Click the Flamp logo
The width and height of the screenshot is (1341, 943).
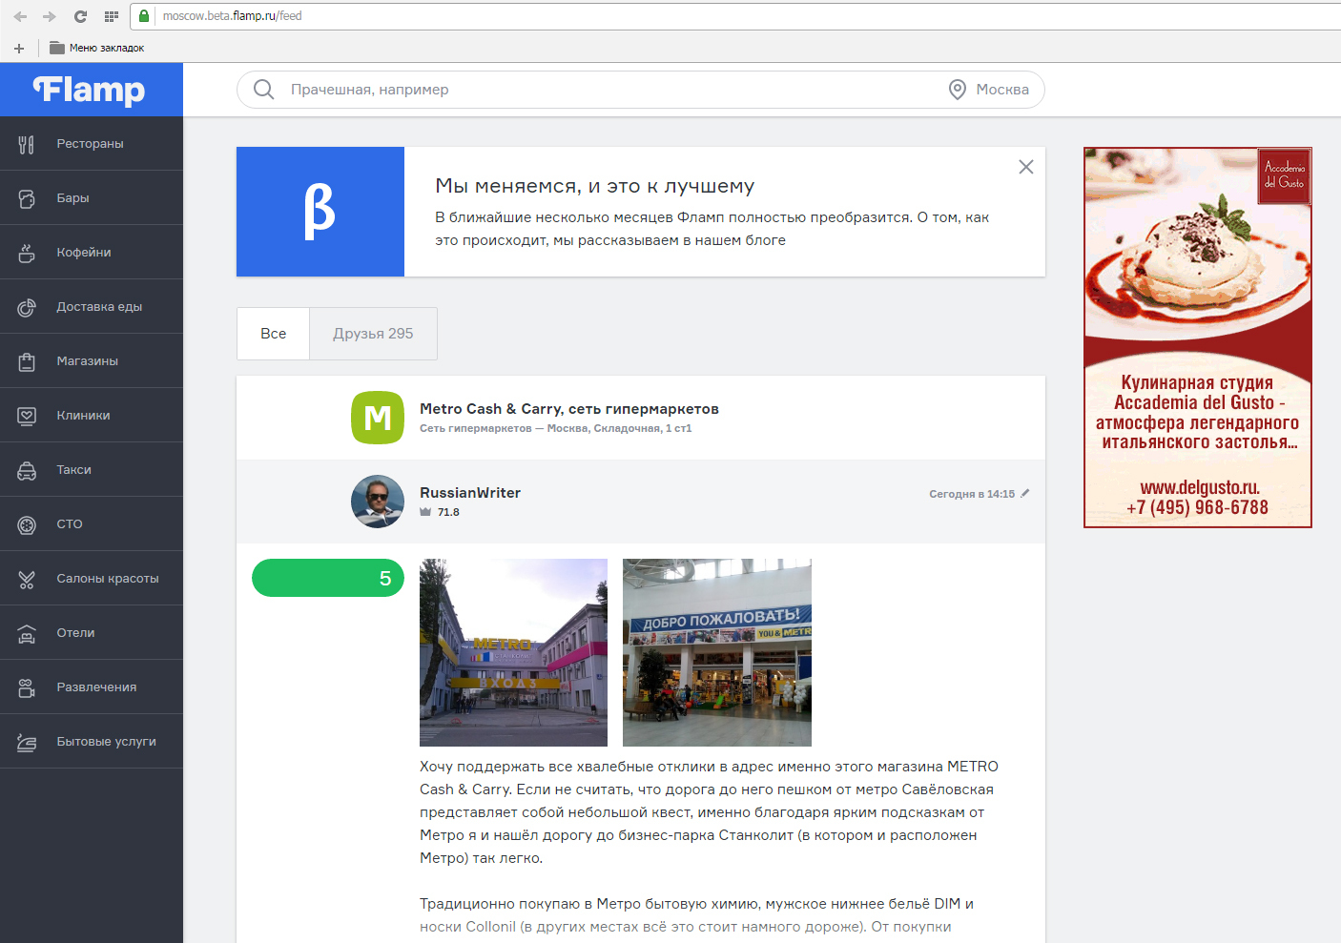[x=90, y=90]
